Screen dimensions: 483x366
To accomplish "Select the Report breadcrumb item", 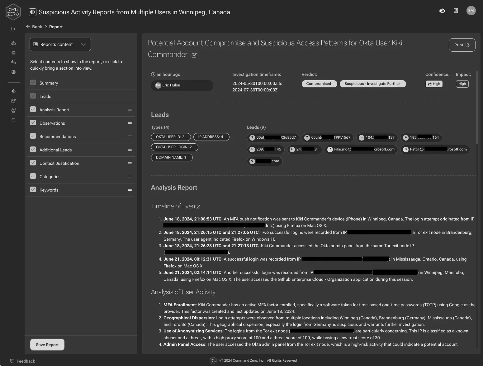I will (56, 27).
